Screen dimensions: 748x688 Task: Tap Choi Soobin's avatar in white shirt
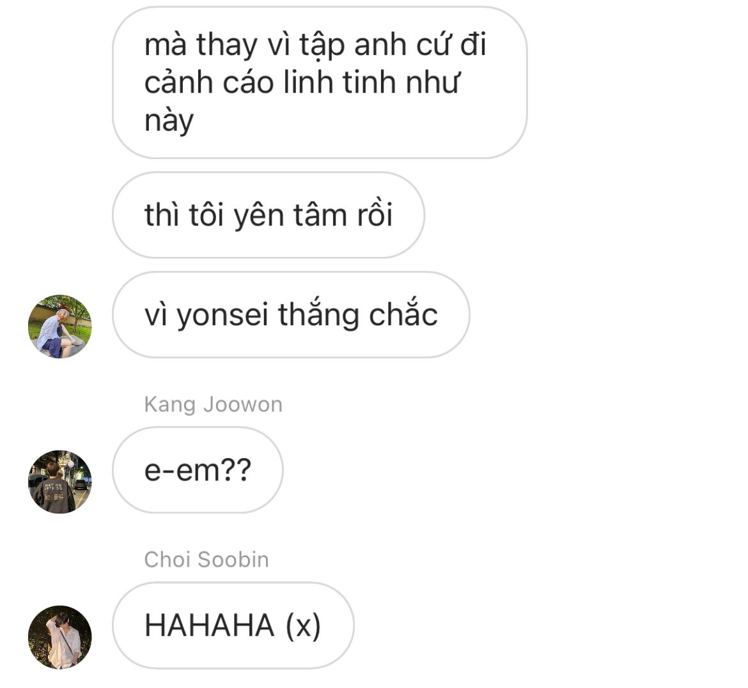point(60,637)
